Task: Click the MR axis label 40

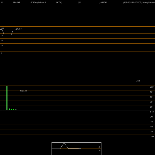Action: 151,102
